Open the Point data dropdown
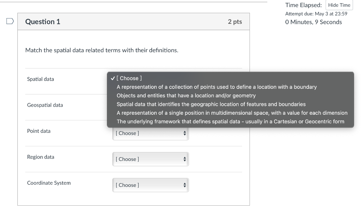Image resolution: width=364 pixels, height=211 pixels. tap(151, 133)
